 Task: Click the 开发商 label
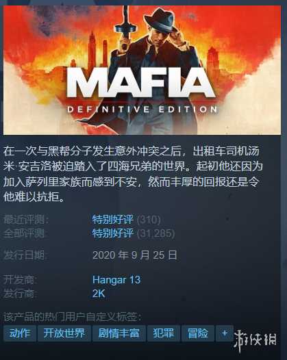coord(21,280)
